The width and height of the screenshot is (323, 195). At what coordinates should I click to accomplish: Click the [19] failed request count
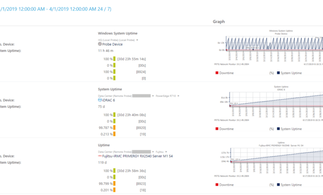click(143, 134)
